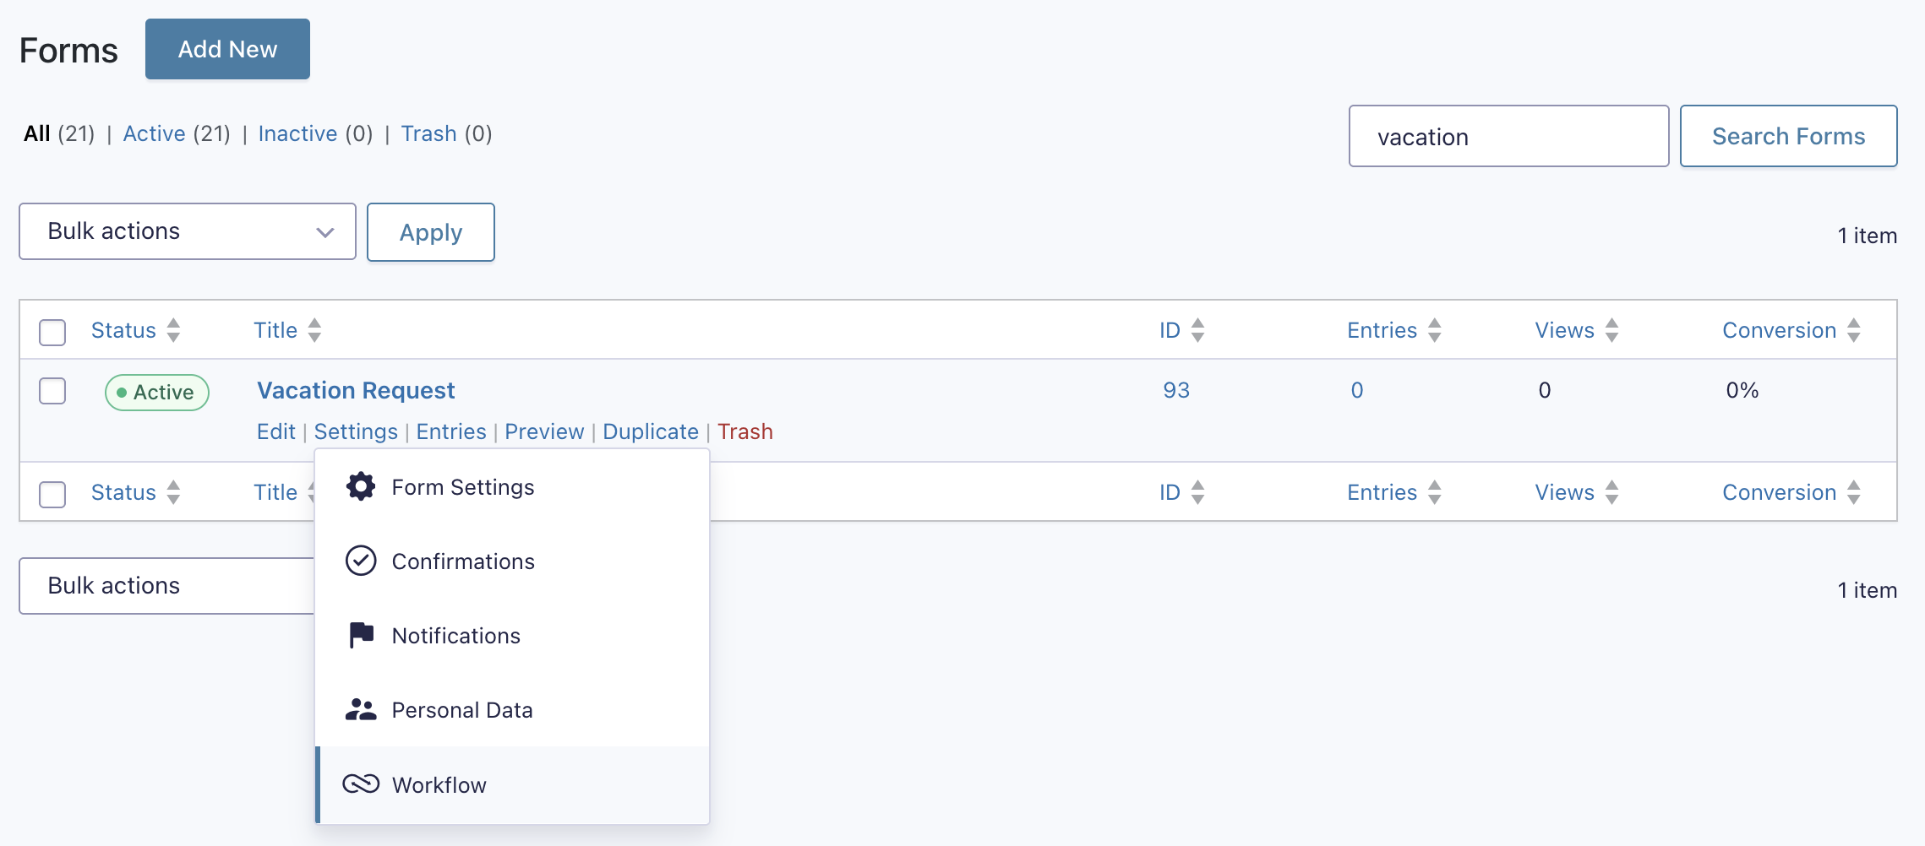Viewport: 1925px width, 846px height.
Task: Click the Personal Data people icon
Action: [361, 709]
